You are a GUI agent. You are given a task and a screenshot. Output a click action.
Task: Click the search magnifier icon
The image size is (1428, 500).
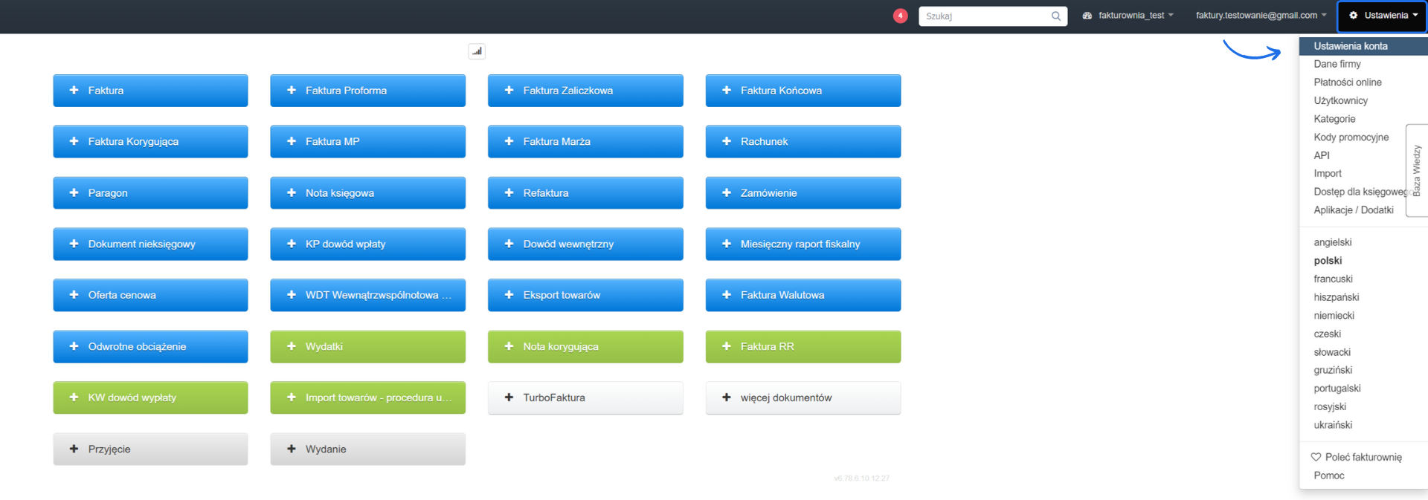click(1055, 16)
